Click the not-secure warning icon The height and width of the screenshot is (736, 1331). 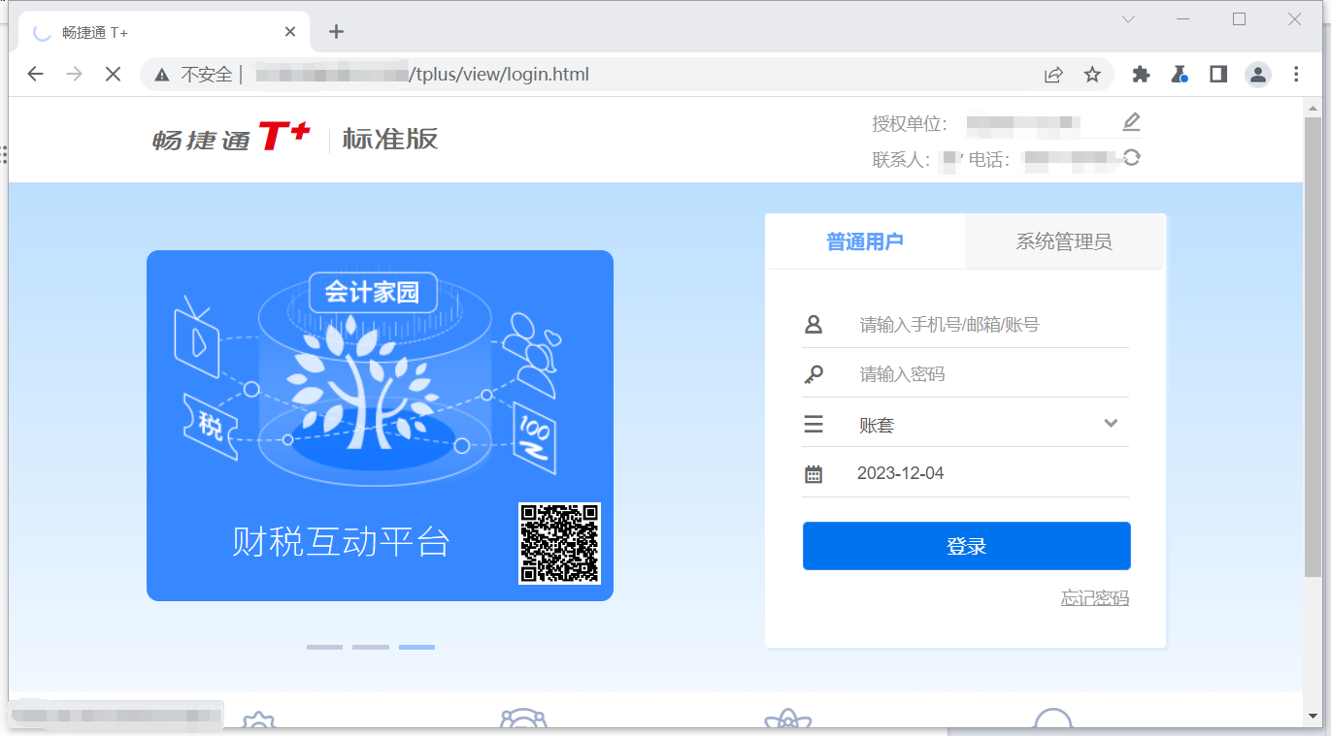[161, 75]
